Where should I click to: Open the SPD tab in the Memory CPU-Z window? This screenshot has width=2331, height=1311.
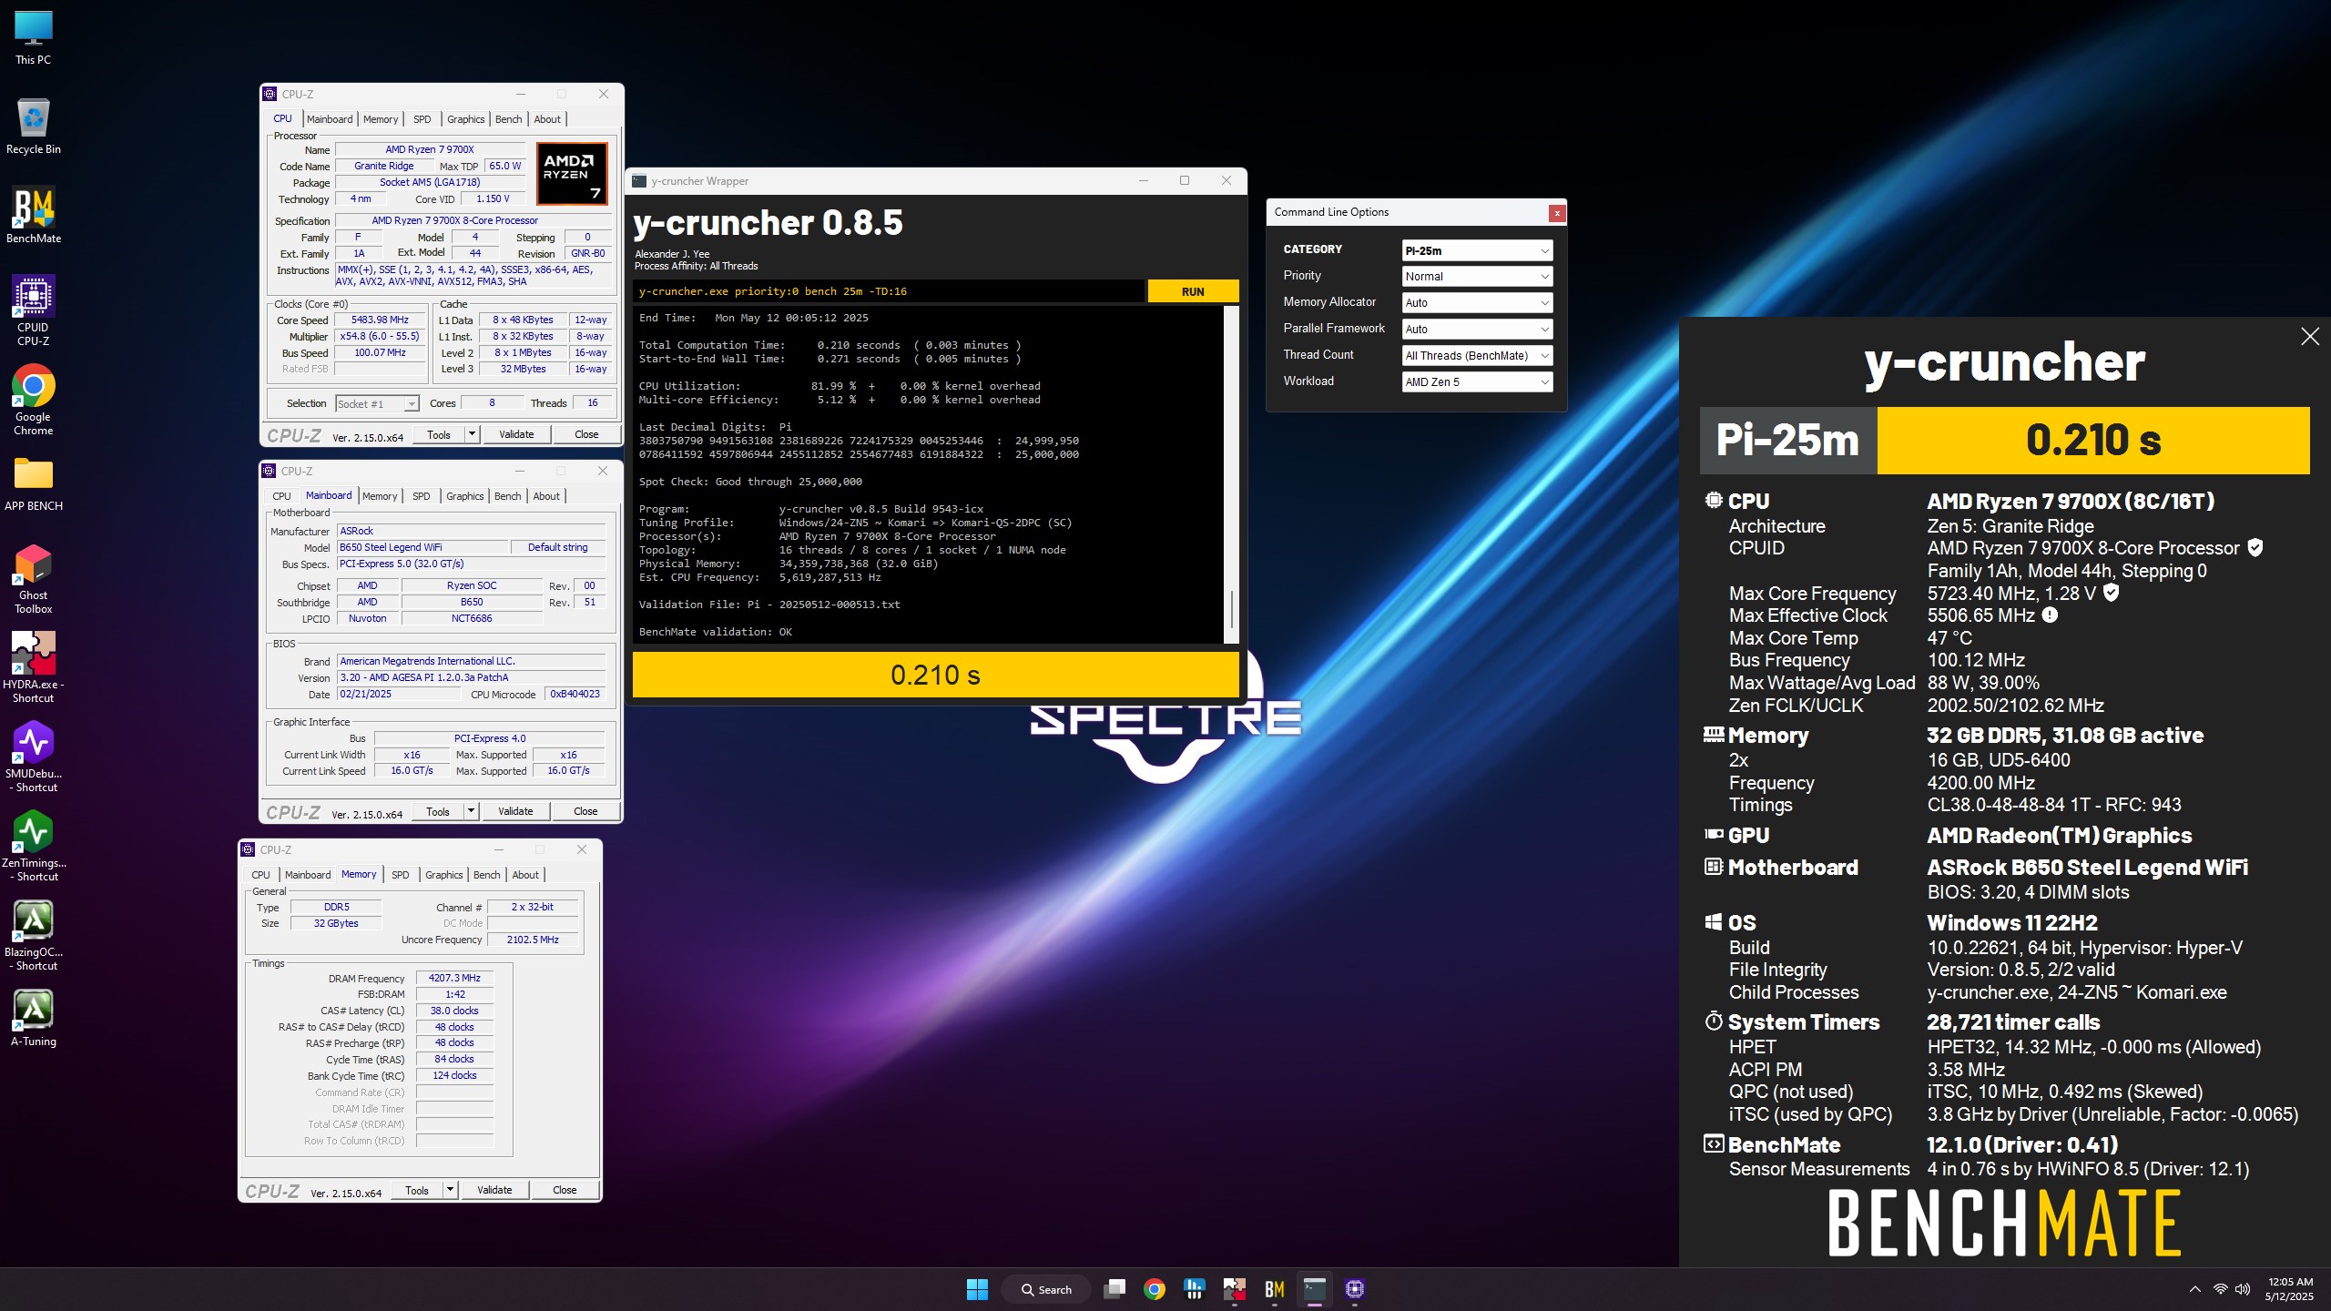(x=401, y=875)
